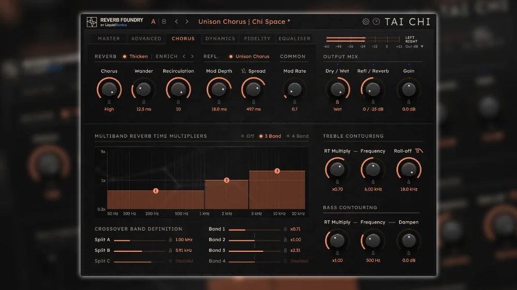Click the Wander knob
Screen dimensions: 517x290
click(x=143, y=89)
